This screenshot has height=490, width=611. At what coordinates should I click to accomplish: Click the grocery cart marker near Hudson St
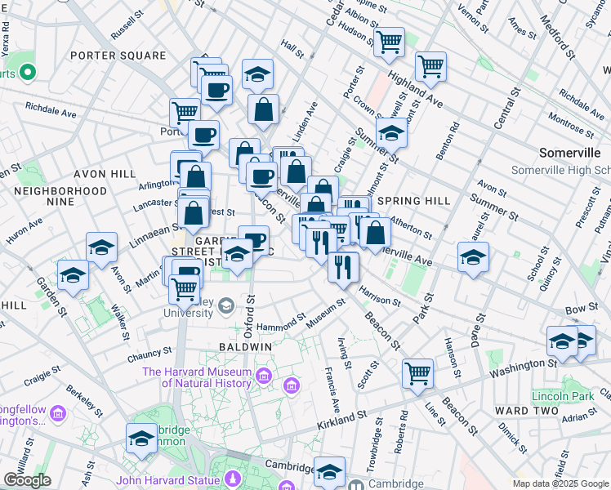tap(389, 43)
